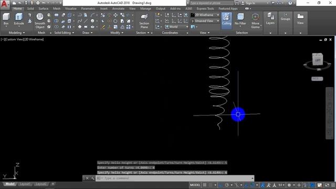Open the View panel folder button

coord(300,19)
